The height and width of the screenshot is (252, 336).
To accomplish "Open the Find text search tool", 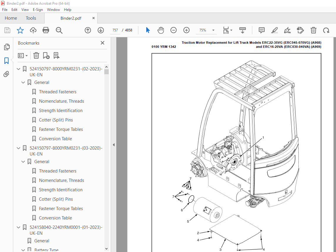I will click(59, 30).
